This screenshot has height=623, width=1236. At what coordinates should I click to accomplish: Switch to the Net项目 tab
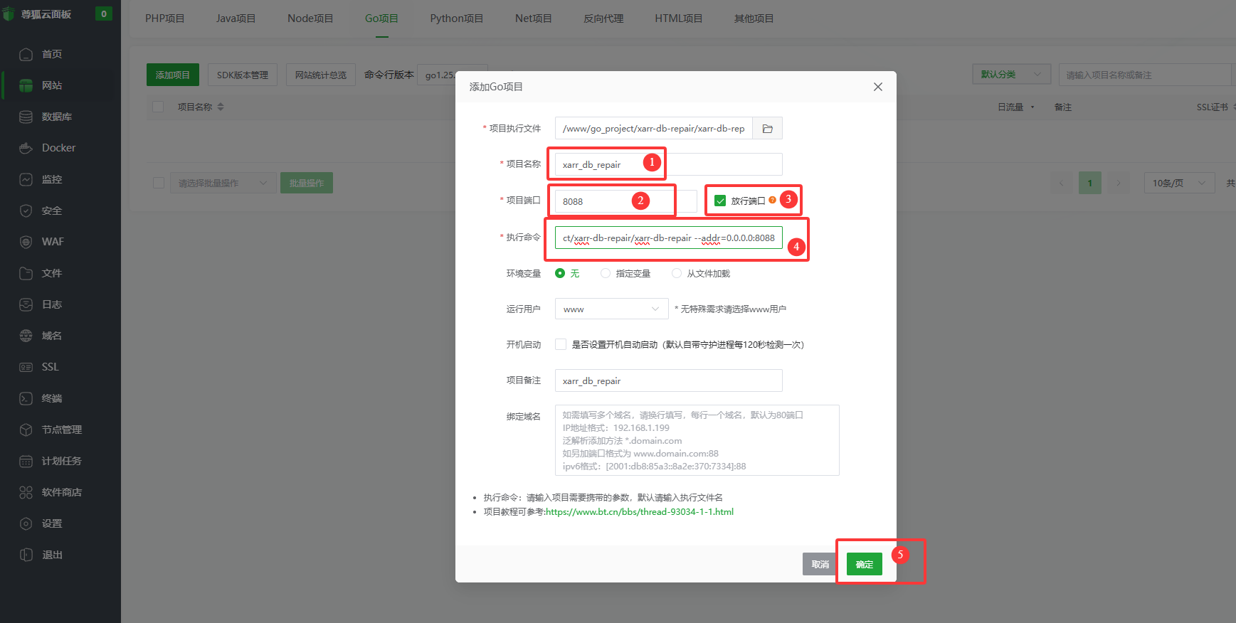[x=534, y=18]
